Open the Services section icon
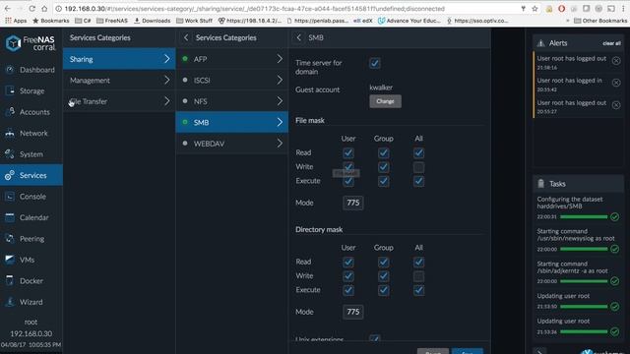 tap(10, 175)
